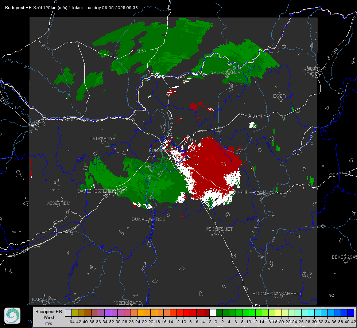Image resolution: width=357 pixels, height=328 pixels.
Task: Click the Budapest-HR Wind m/s legend label
Action: click(x=49, y=317)
